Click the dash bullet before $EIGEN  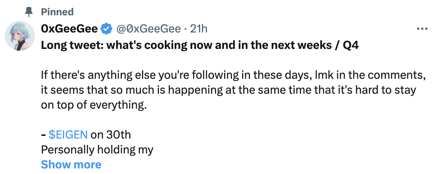(43, 134)
